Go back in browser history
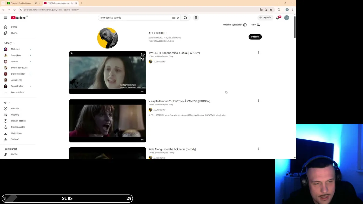Viewport: 363px width, 204px height. pos(3,10)
